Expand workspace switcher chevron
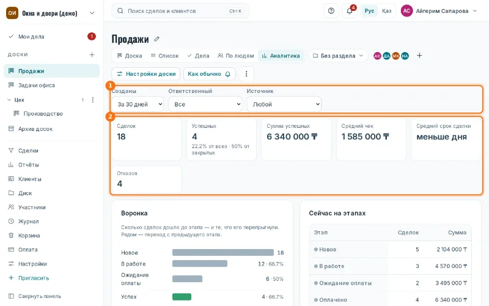This screenshot has width=489, height=306. pos(92,13)
